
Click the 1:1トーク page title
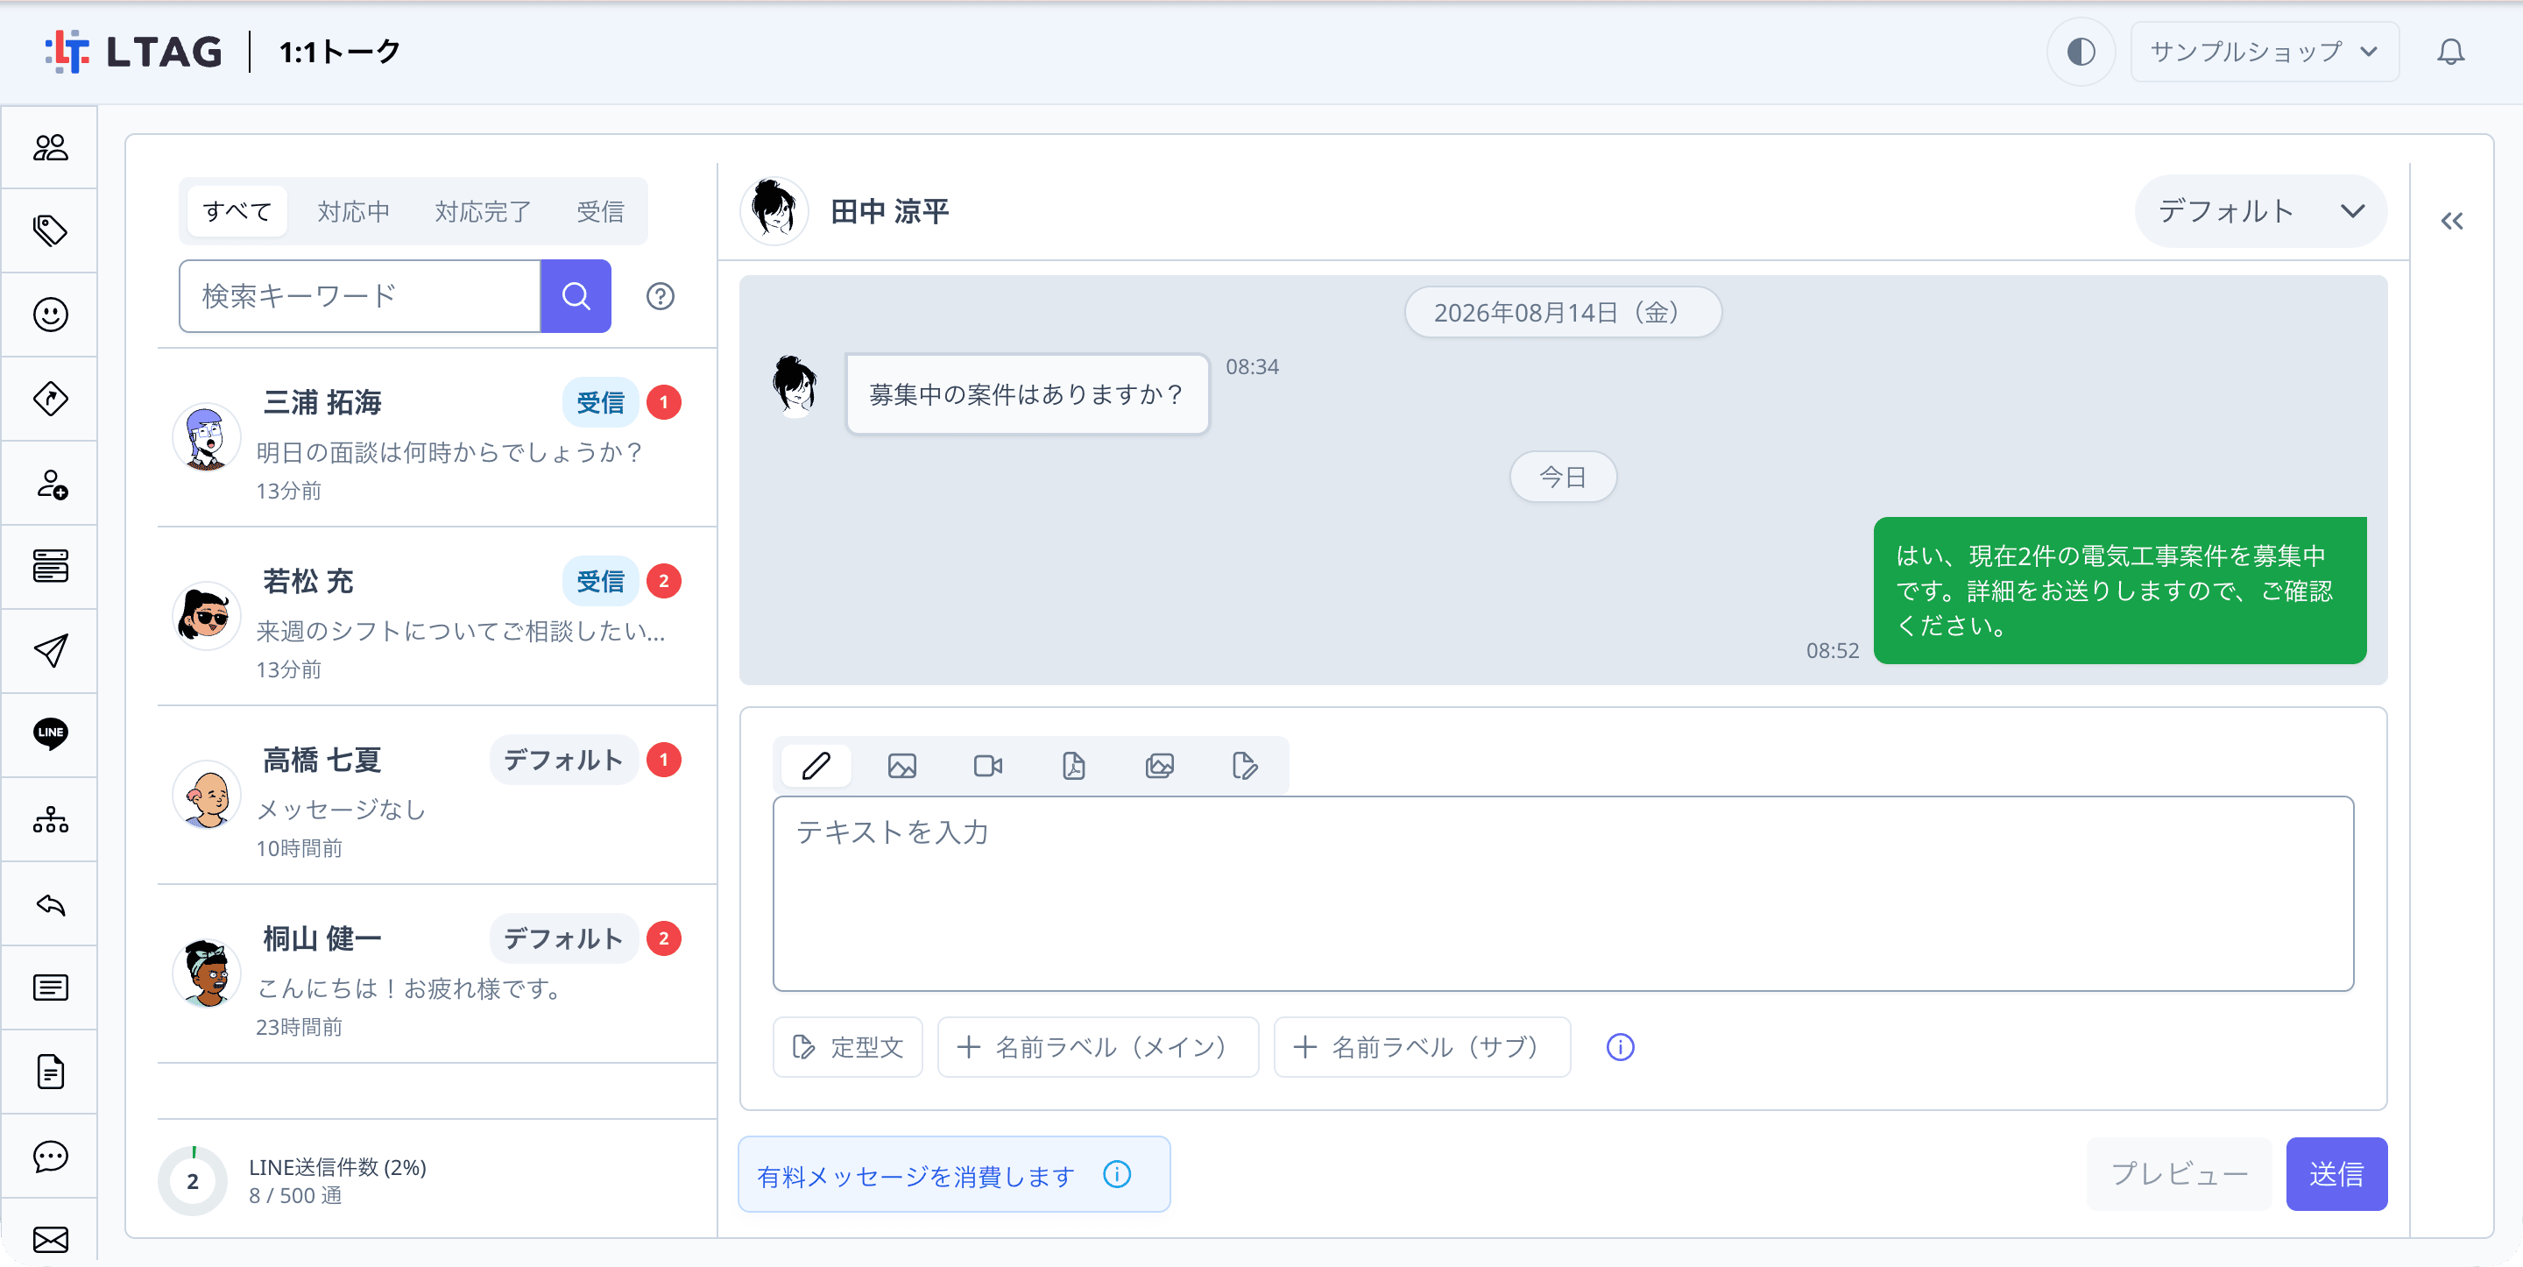(339, 52)
